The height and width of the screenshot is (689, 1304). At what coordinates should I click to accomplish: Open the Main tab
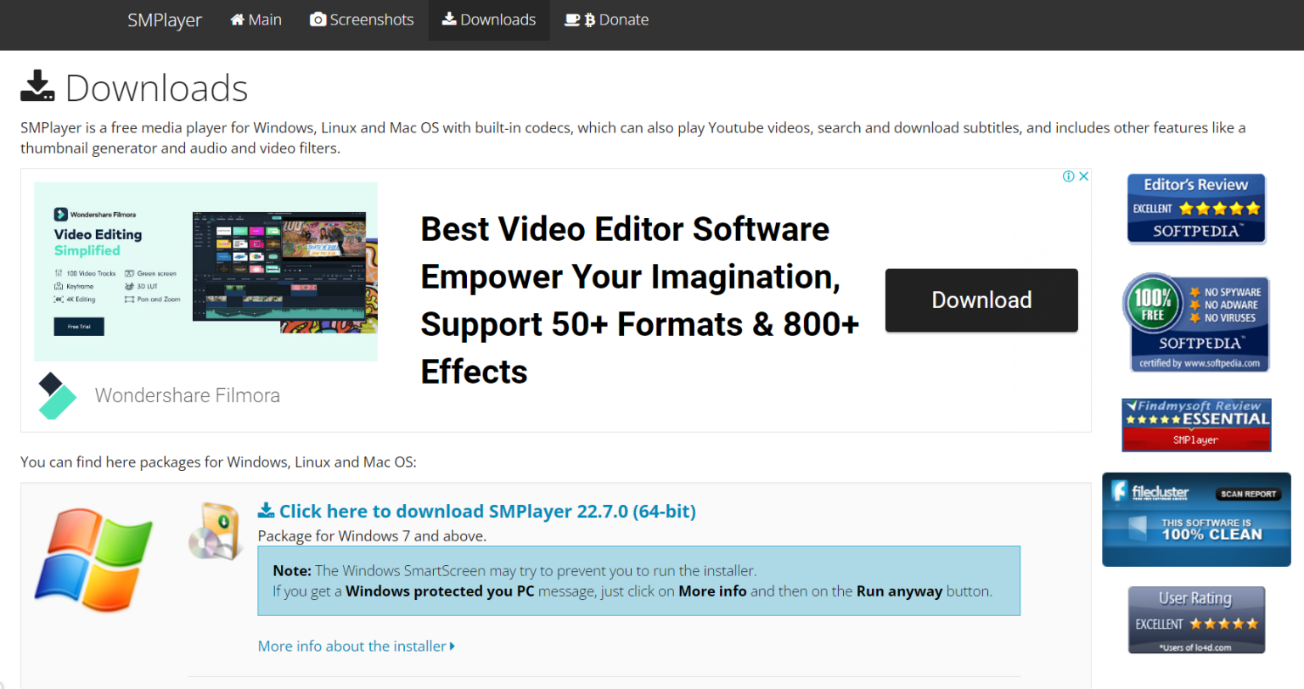pyautogui.click(x=256, y=20)
